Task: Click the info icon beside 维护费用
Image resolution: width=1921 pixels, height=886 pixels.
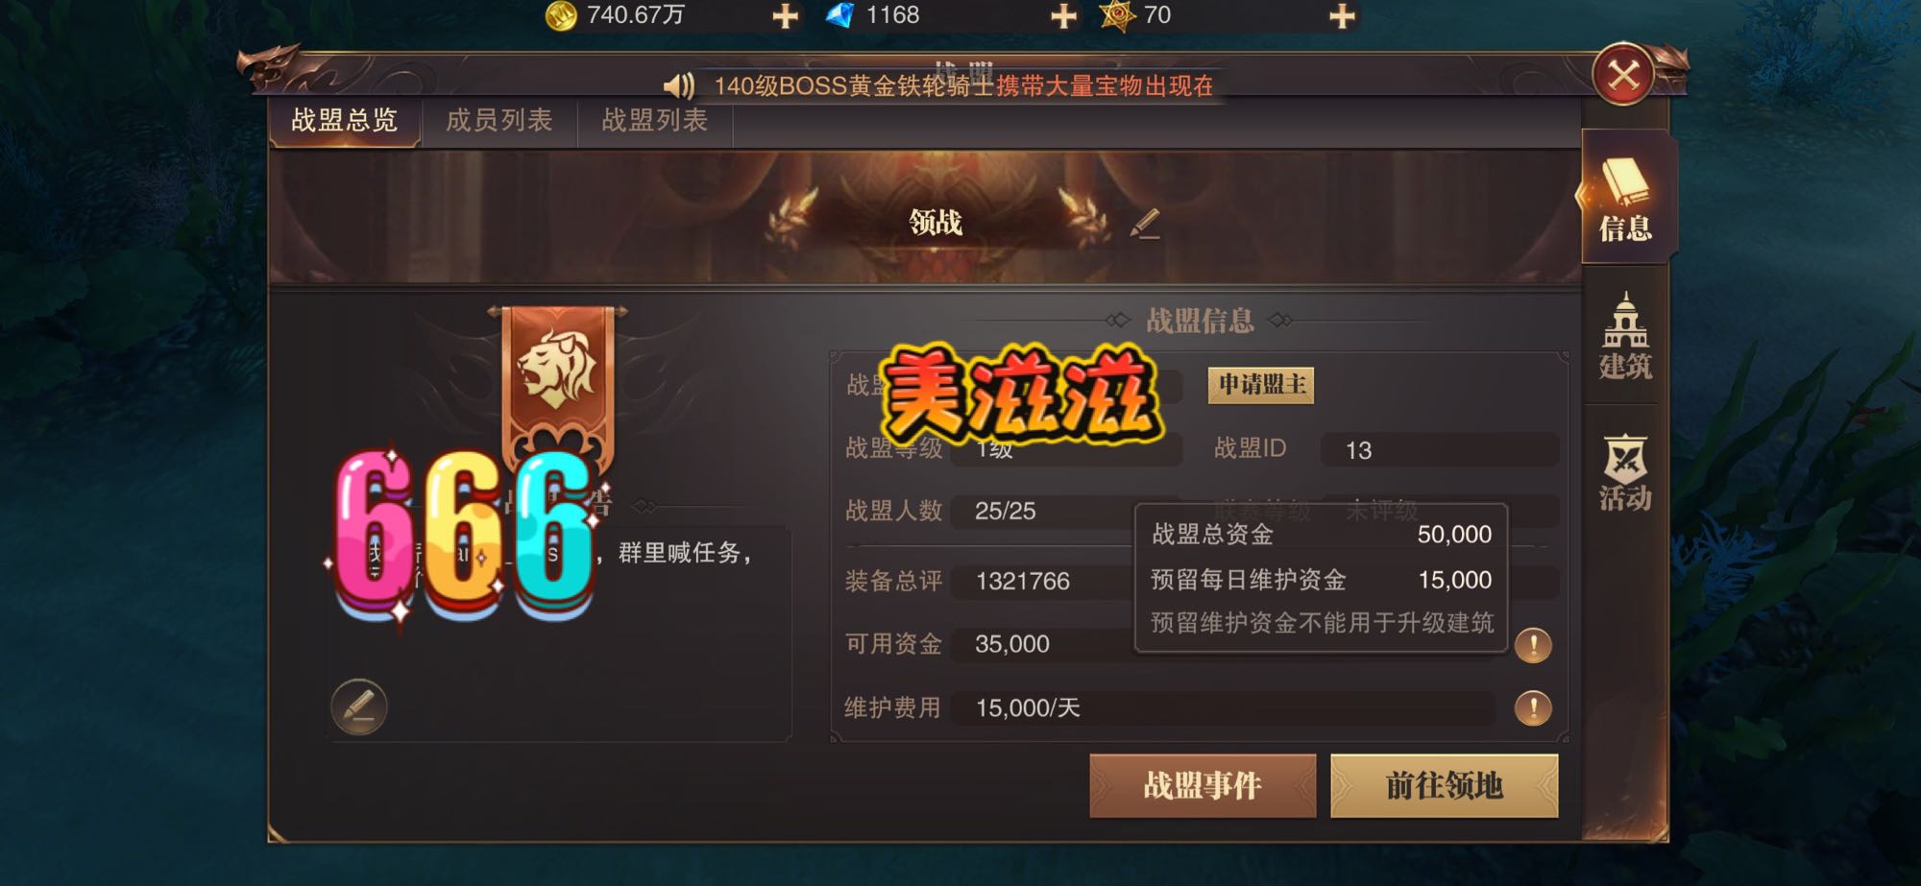Action: (1533, 708)
